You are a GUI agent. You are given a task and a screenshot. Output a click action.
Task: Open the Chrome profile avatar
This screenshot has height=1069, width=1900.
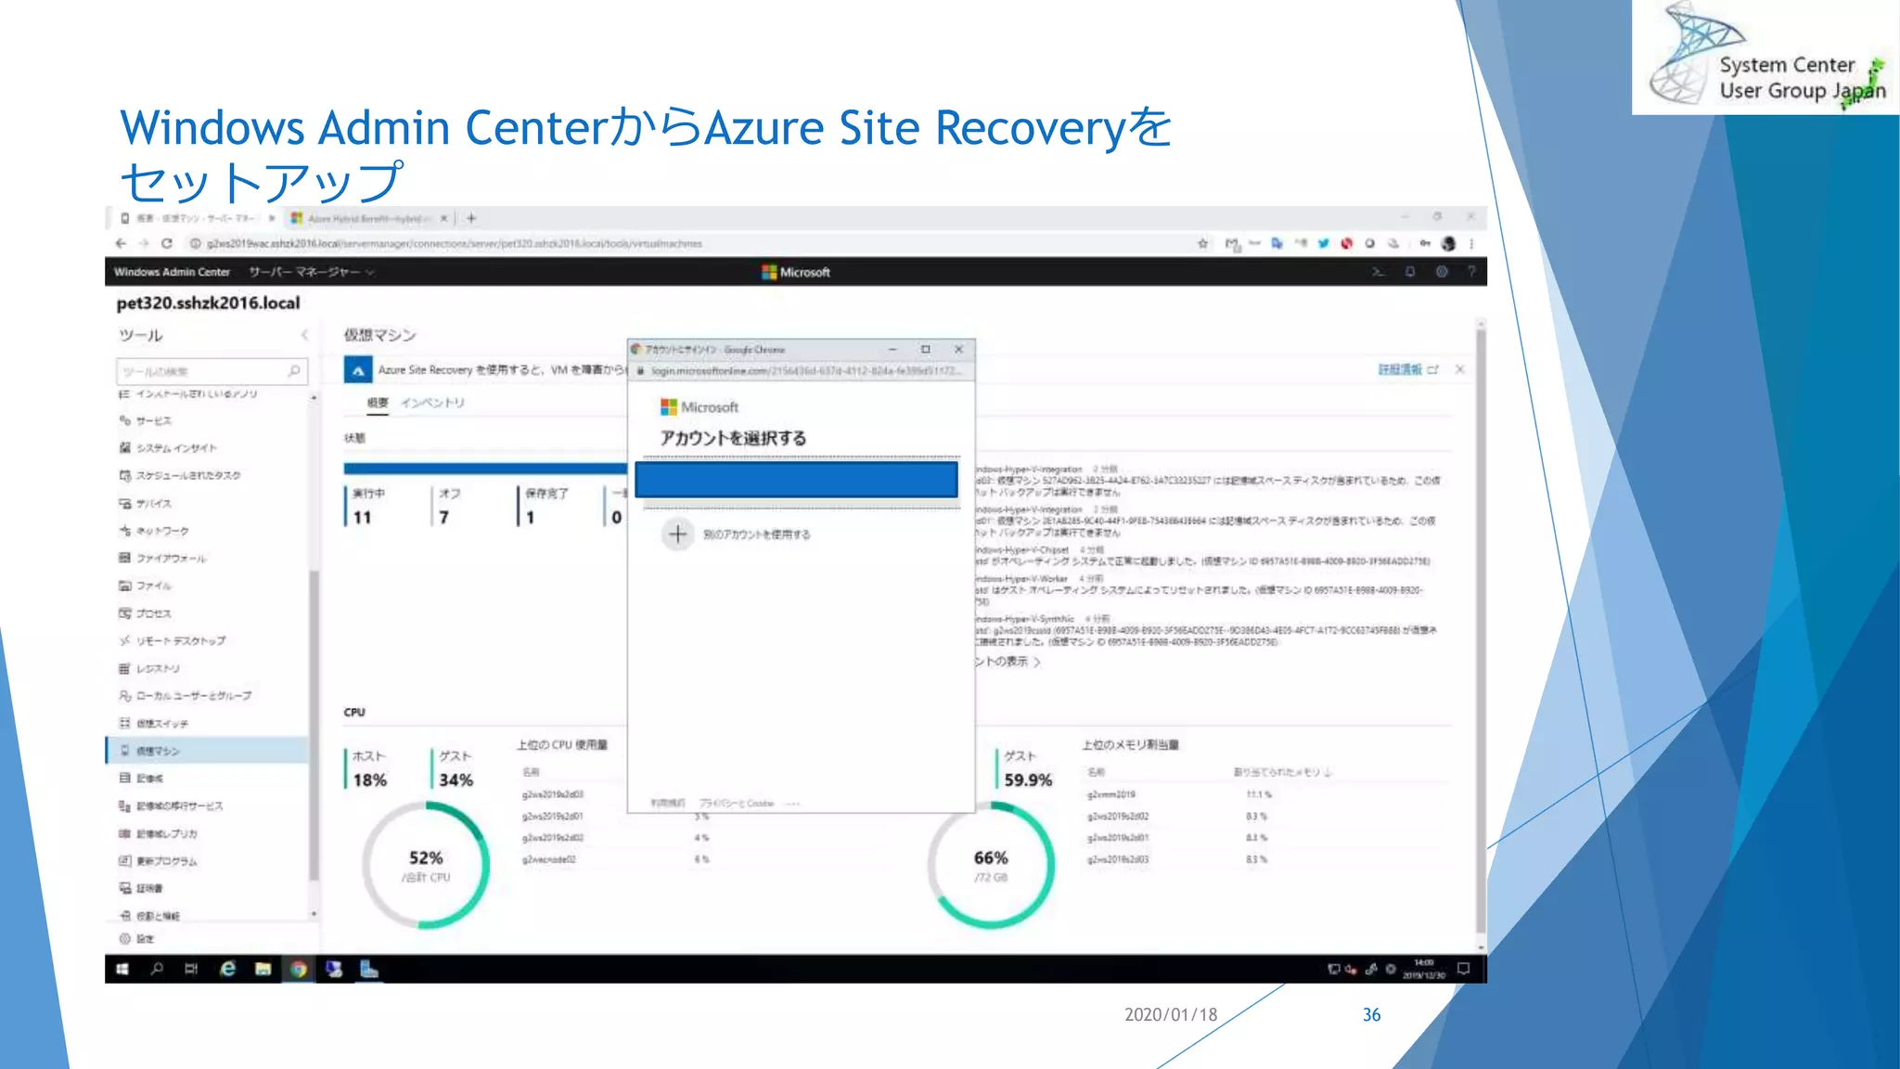click(1448, 243)
